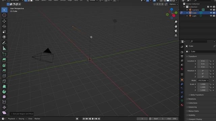Toggle the camera view icon

pos(176,31)
